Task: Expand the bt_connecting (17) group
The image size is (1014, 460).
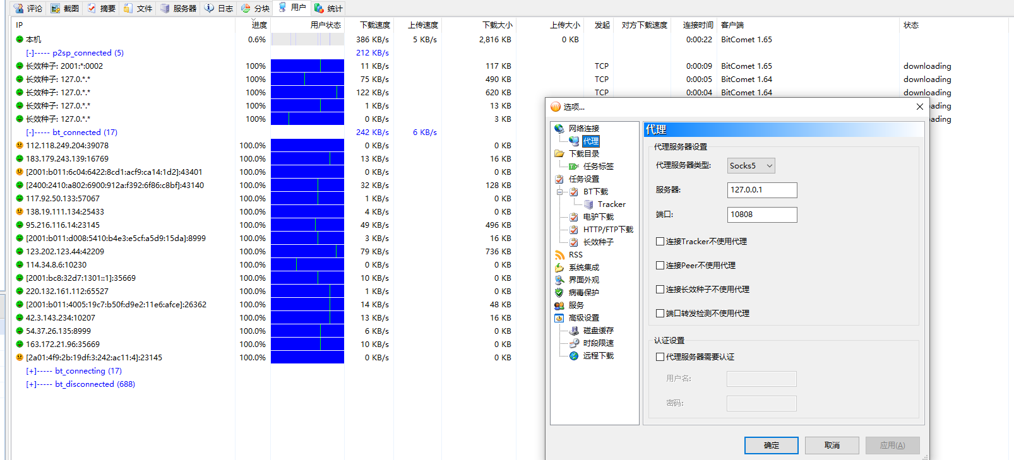Action: point(31,371)
